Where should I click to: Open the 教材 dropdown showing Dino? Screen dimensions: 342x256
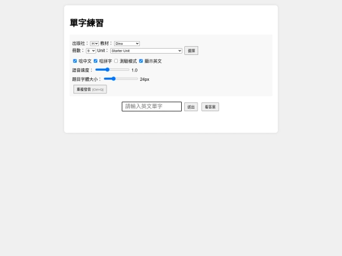[x=127, y=44]
